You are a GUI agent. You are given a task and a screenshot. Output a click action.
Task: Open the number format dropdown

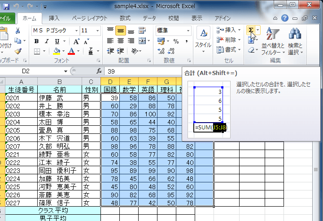188,31
